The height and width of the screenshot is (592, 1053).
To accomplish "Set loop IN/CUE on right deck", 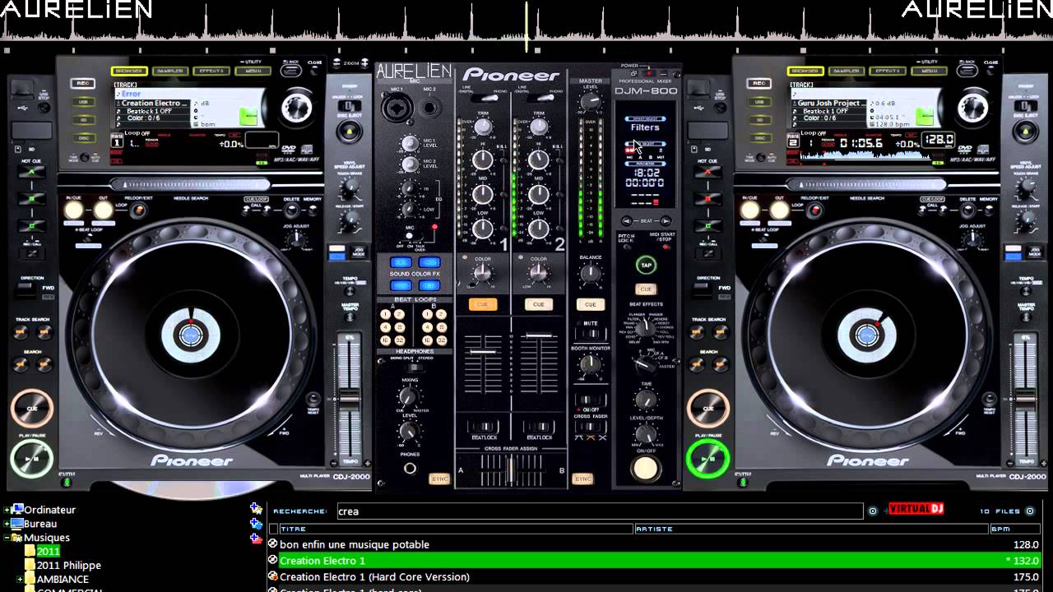I will pyautogui.click(x=750, y=210).
